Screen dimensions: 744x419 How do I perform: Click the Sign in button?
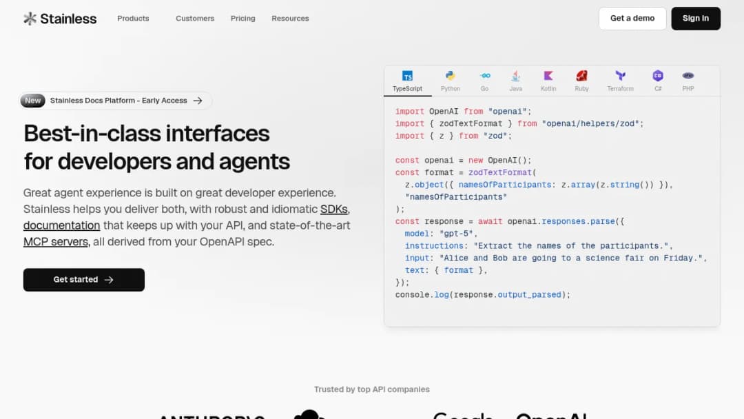(x=696, y=19)
